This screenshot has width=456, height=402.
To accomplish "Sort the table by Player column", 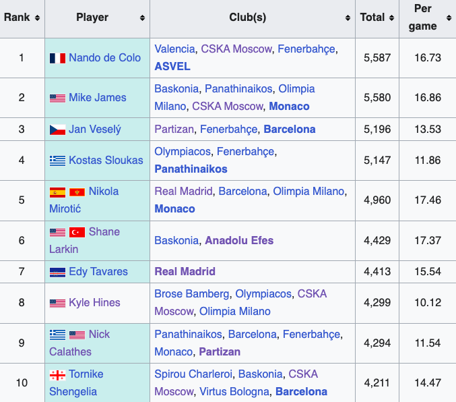I will (142, 18).
